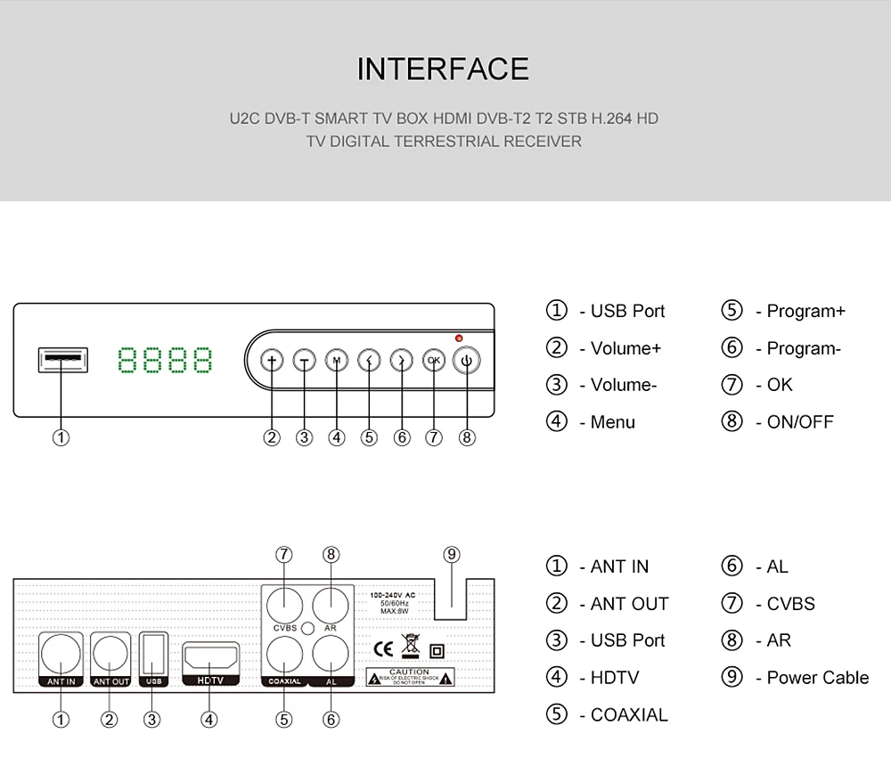Select the rear panel USB socket
Viewport: 891px width, 774px height.
tap(153, 654)
